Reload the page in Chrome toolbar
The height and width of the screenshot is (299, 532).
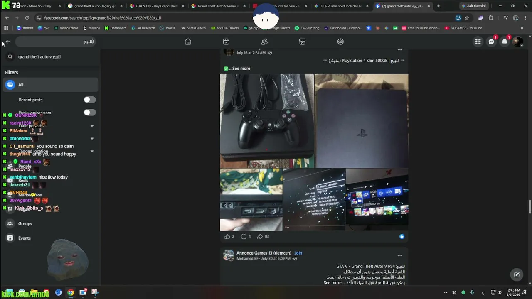pyautogui.click(x=27, y=18)
